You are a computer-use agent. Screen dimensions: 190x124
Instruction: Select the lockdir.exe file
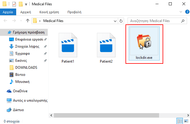(x=144, y=43)
